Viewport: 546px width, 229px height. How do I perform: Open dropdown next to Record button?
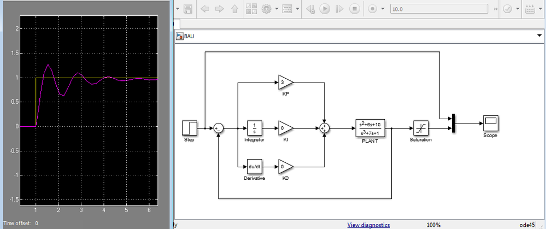point(383,9)
